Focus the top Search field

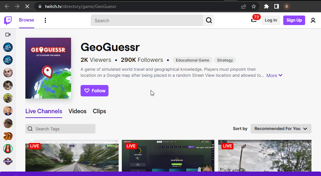coord(147,21)
